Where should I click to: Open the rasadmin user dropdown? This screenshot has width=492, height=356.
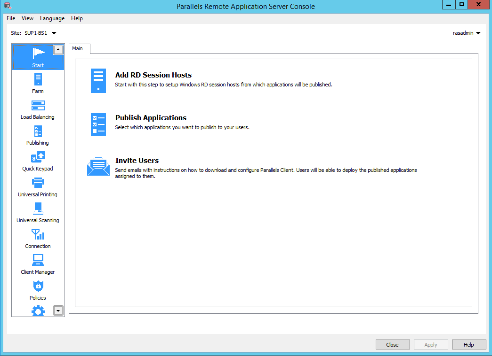(x=478, y=33)
